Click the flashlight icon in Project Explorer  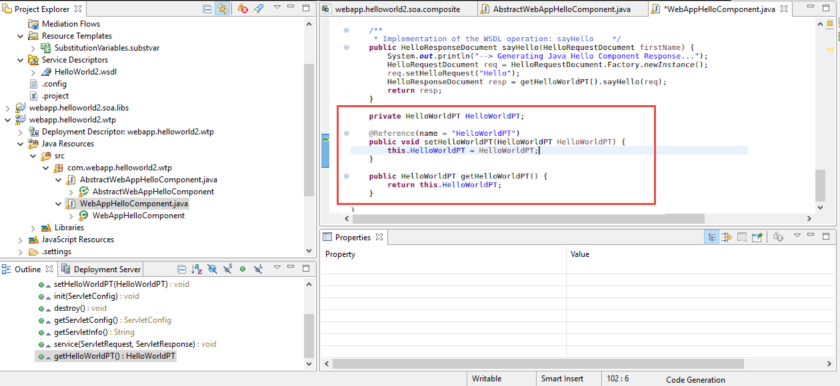[x=259, y=9]
